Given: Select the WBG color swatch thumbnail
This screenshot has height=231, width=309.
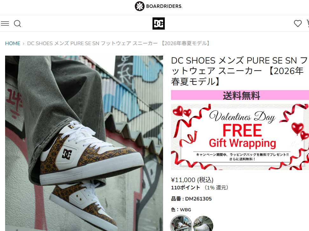Looking at the screenshot, I should pyautogui.click(x=181, y=223).
